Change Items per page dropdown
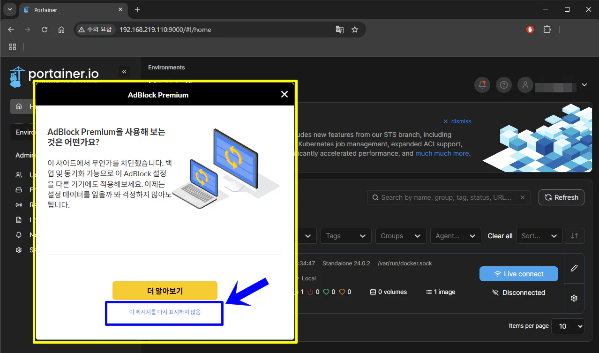Image resolution: width=599 pixels, height=353 pixels. (568, 326)
